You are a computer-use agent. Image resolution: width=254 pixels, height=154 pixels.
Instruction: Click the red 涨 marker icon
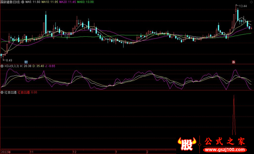(234, 62)
